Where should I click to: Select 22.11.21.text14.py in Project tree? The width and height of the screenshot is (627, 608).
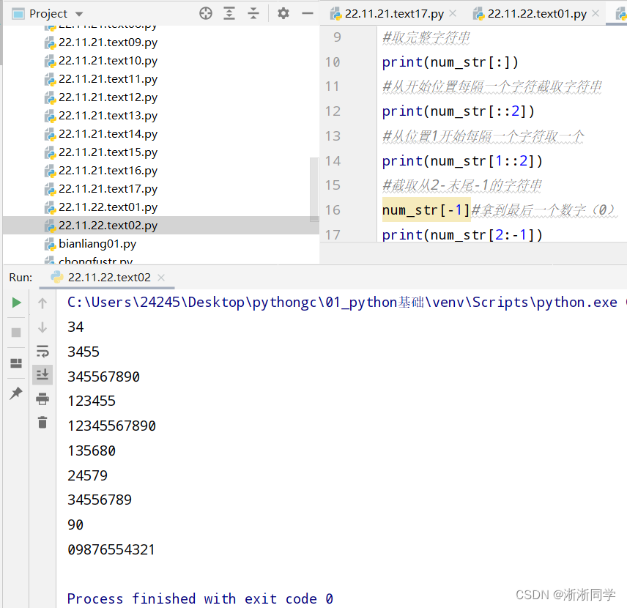tap(108, 134)
